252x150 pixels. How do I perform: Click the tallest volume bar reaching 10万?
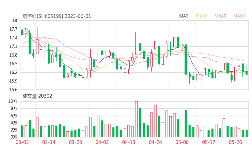[x=136, y=119]
